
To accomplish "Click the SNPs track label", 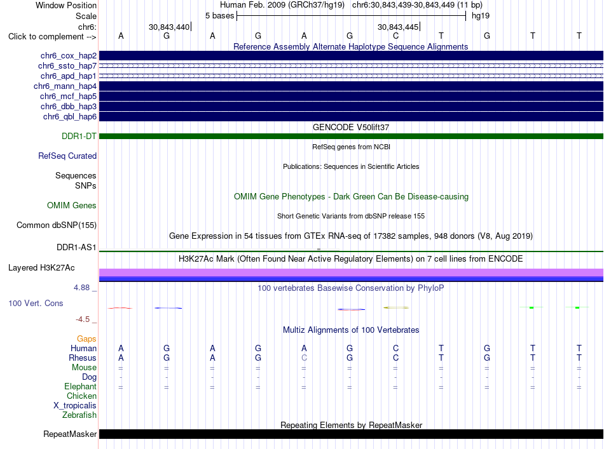I will pos(86,185).
